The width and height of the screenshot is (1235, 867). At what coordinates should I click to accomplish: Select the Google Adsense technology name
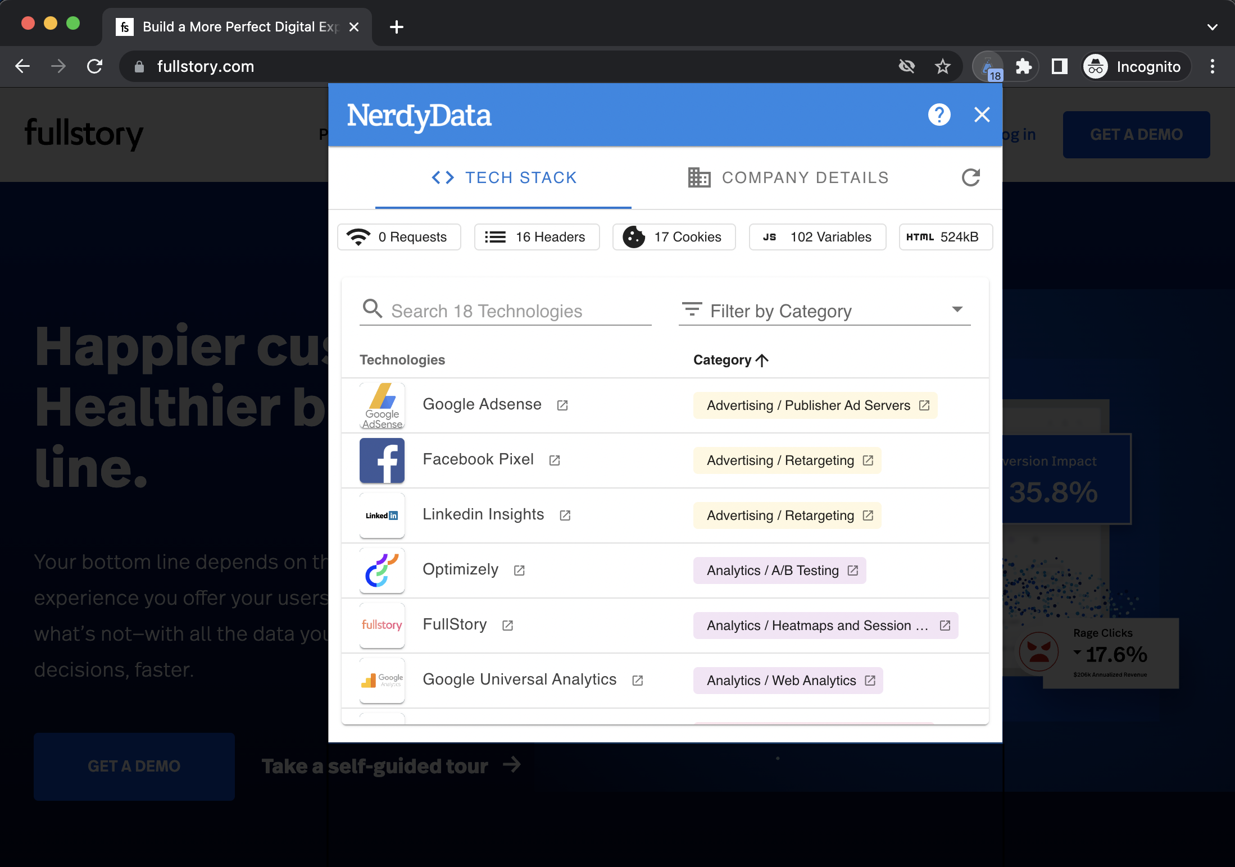482,404
